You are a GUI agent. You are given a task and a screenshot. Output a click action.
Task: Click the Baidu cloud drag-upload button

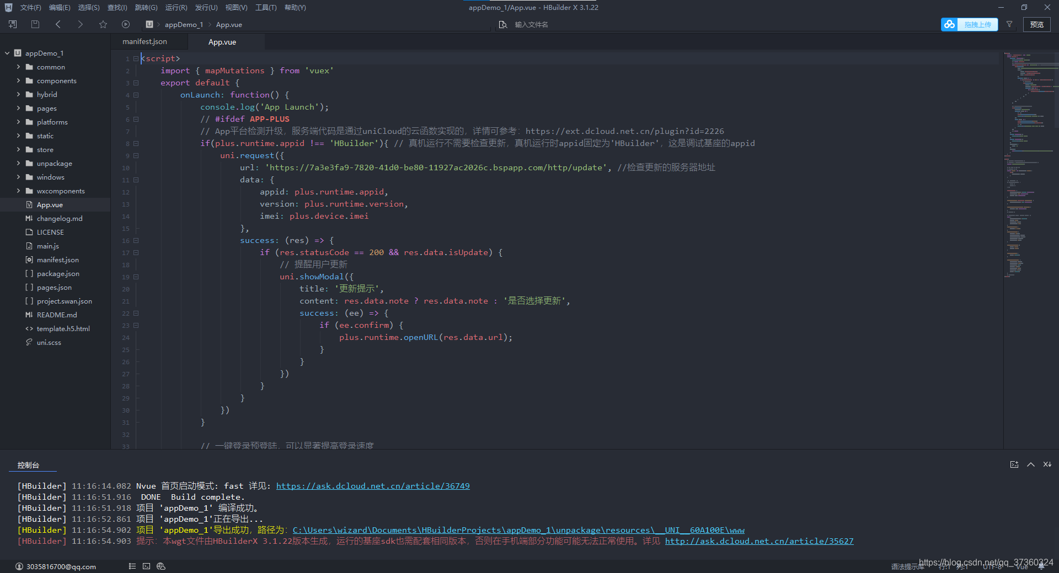(x=969, y=24)
